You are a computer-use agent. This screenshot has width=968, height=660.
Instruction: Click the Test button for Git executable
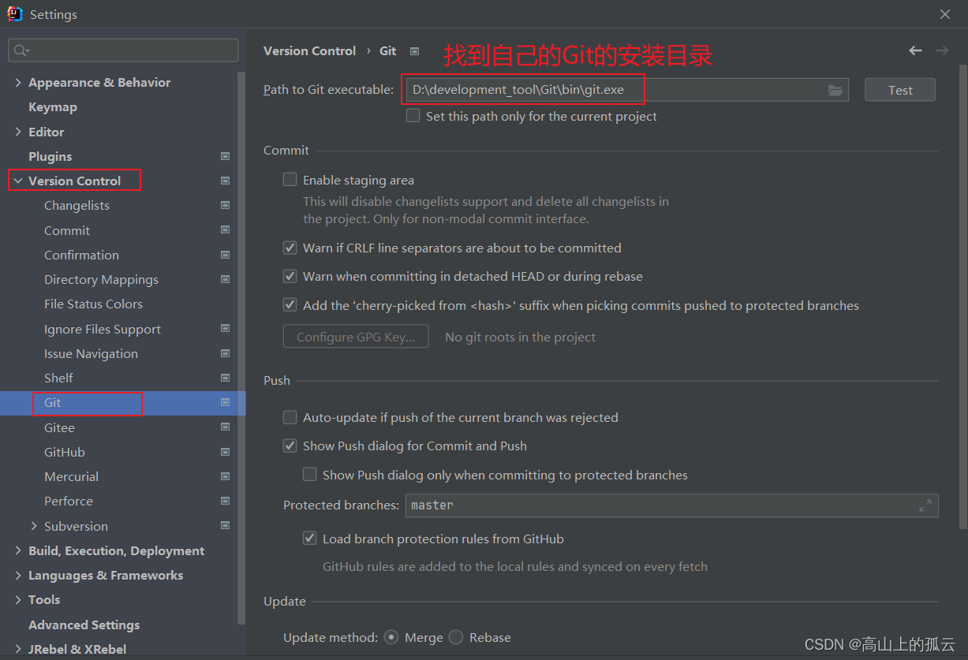coord(900,90)
